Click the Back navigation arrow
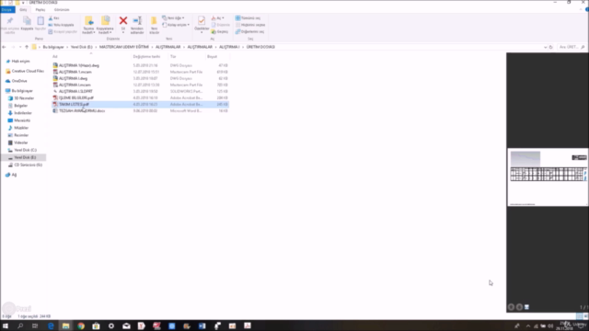Viewport: 589px width, 331px height. [x=4, y=47]
